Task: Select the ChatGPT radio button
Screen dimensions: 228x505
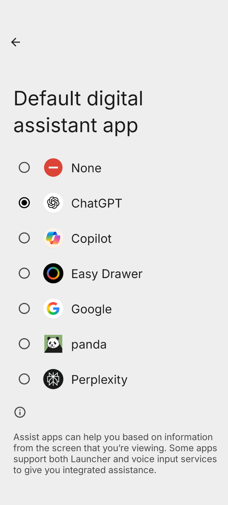Action: pos(24,203)
